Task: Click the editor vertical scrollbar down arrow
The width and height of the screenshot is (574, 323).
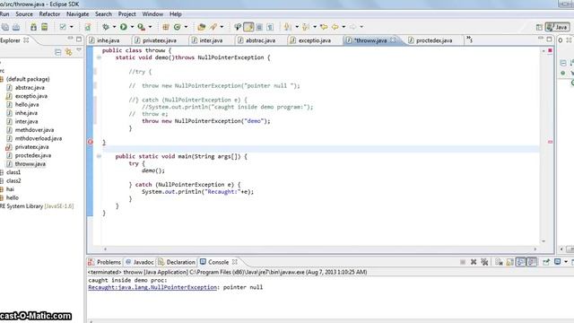Action: [544, 241]
